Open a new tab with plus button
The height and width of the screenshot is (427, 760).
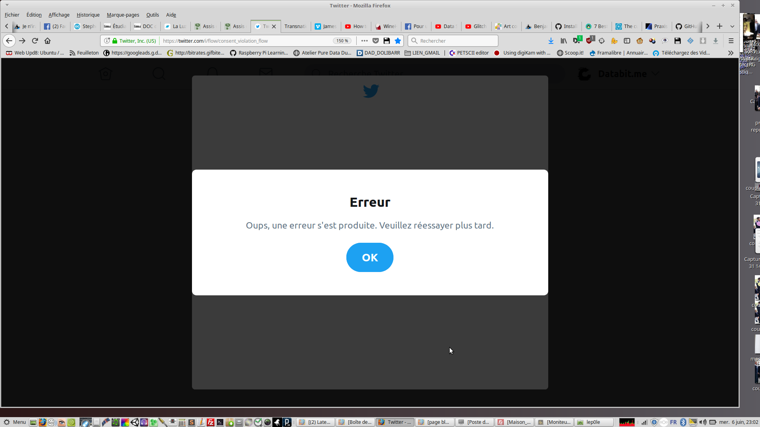pyautogui.click(x=720, y=26)
